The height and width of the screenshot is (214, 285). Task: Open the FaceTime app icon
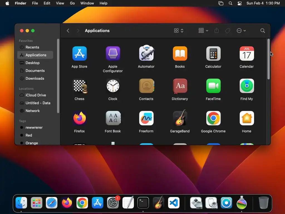tap(213, 86)
